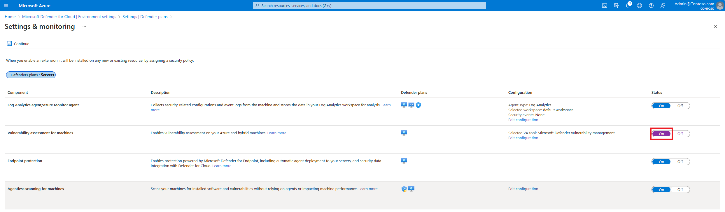
Task: Select the 'Agentless scanning for machines' row label
Action: (36, 189)
